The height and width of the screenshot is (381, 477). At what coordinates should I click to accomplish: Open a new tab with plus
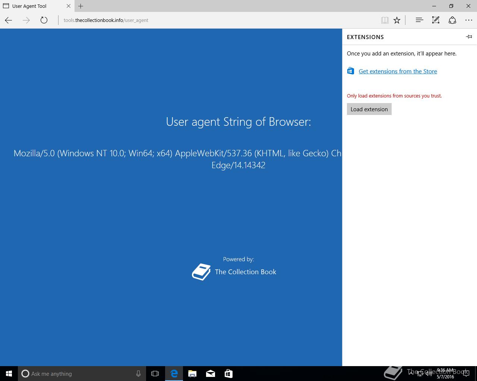click(81, 6)
